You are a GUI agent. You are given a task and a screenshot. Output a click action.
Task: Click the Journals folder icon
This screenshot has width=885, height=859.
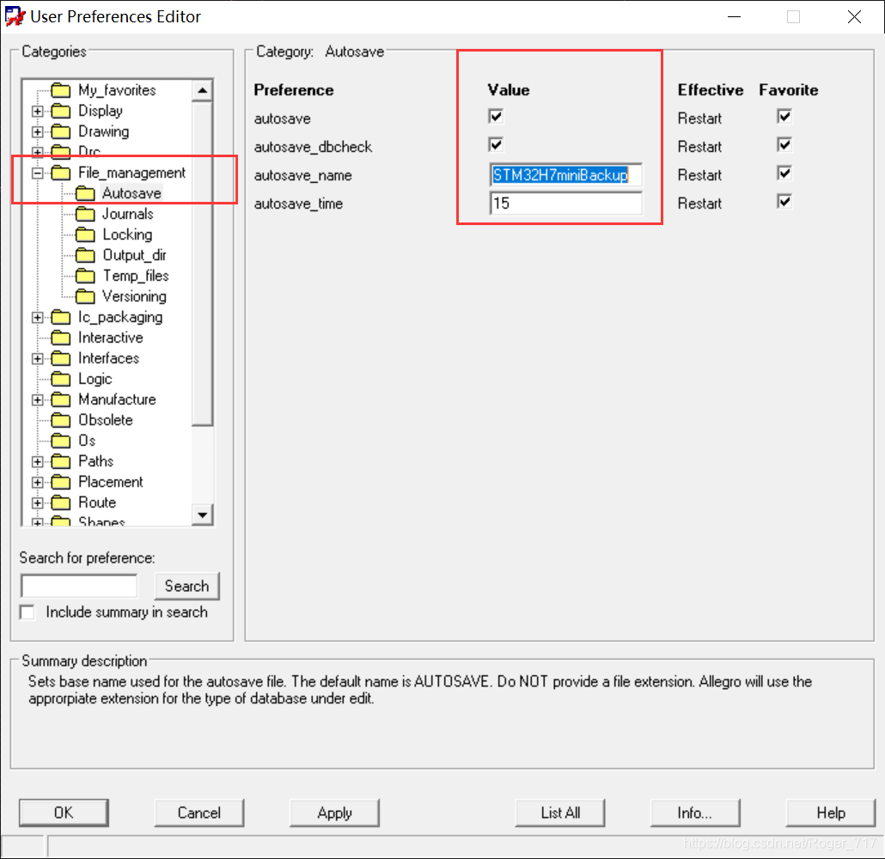[85, 214]
